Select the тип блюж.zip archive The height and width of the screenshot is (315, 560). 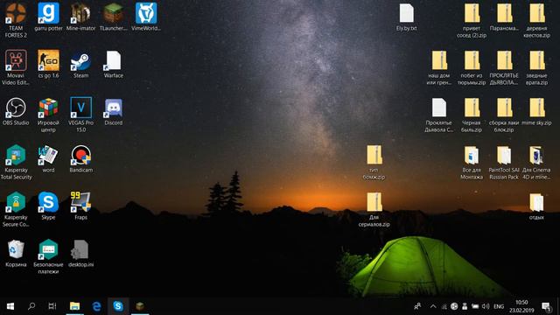click(x=374, y=155)
